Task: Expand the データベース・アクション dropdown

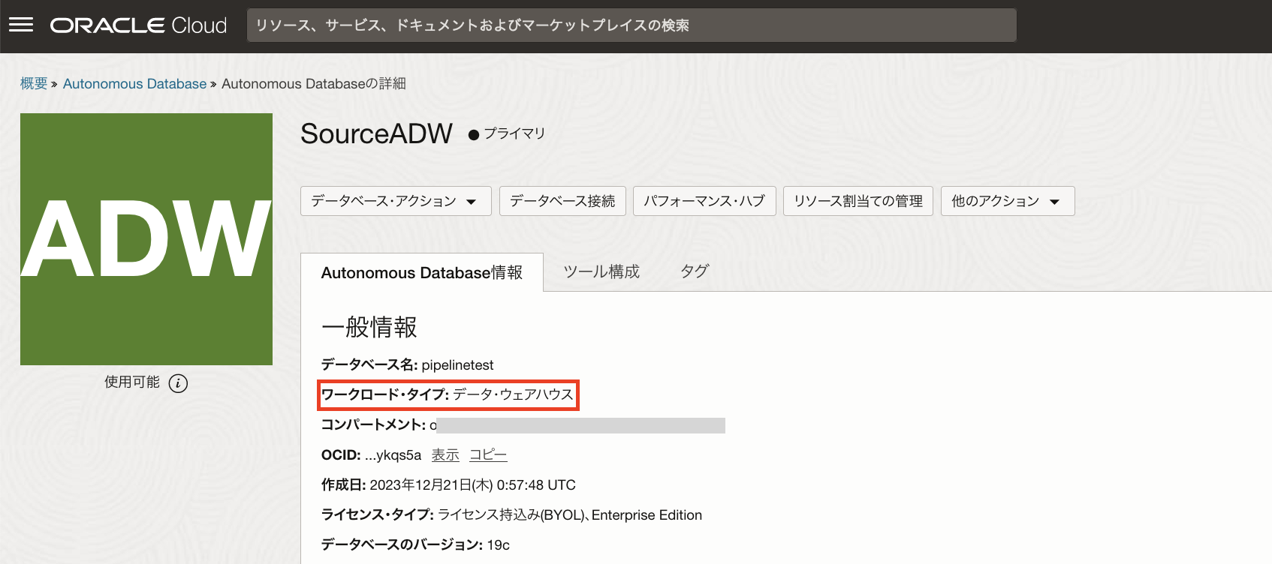Action: tap(396, 201)
